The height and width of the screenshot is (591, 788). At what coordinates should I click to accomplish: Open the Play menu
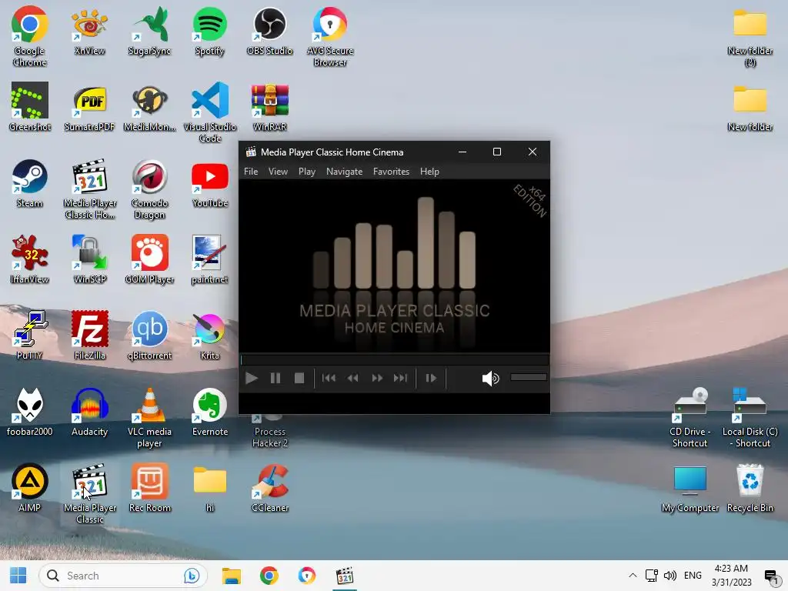307,172
